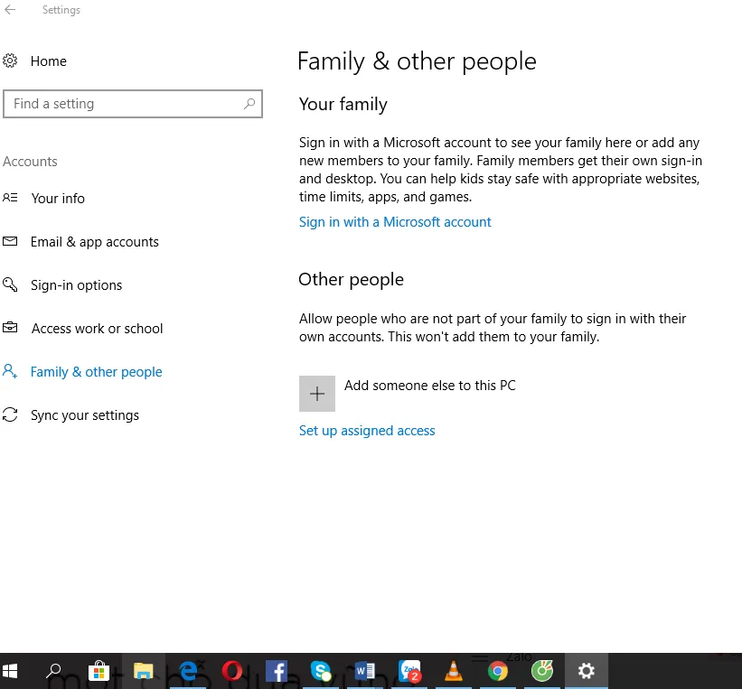Launch VLC media player from taskbar
Screen dimensions: 742x689
tap(454, 671)
